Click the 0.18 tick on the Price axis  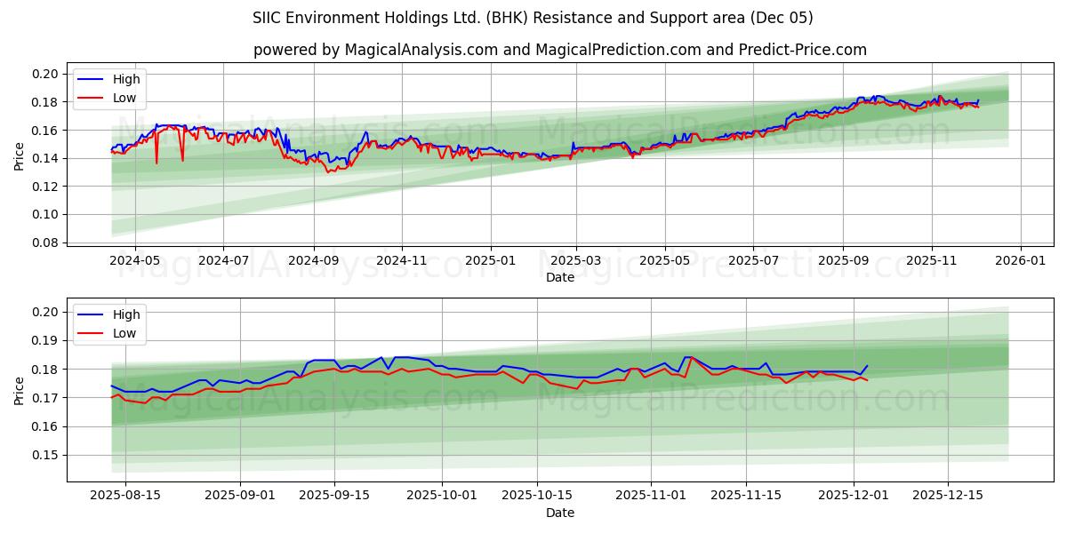coord(47,102)
